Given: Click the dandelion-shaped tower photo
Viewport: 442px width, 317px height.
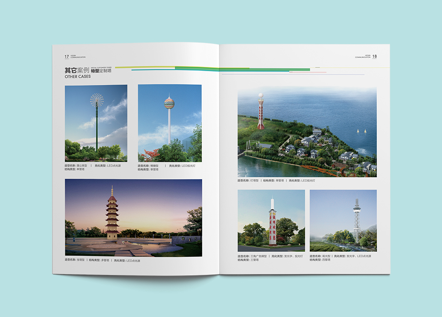Looking at the screenshot, I should [96, 123].
